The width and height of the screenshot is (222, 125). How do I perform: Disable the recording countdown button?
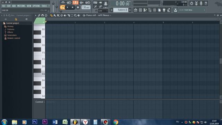pyautogui.click(x=75, y=2)
